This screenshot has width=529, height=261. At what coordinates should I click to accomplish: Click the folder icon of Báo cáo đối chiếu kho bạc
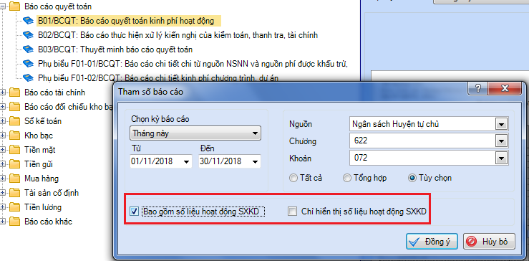tap(15, 107)
